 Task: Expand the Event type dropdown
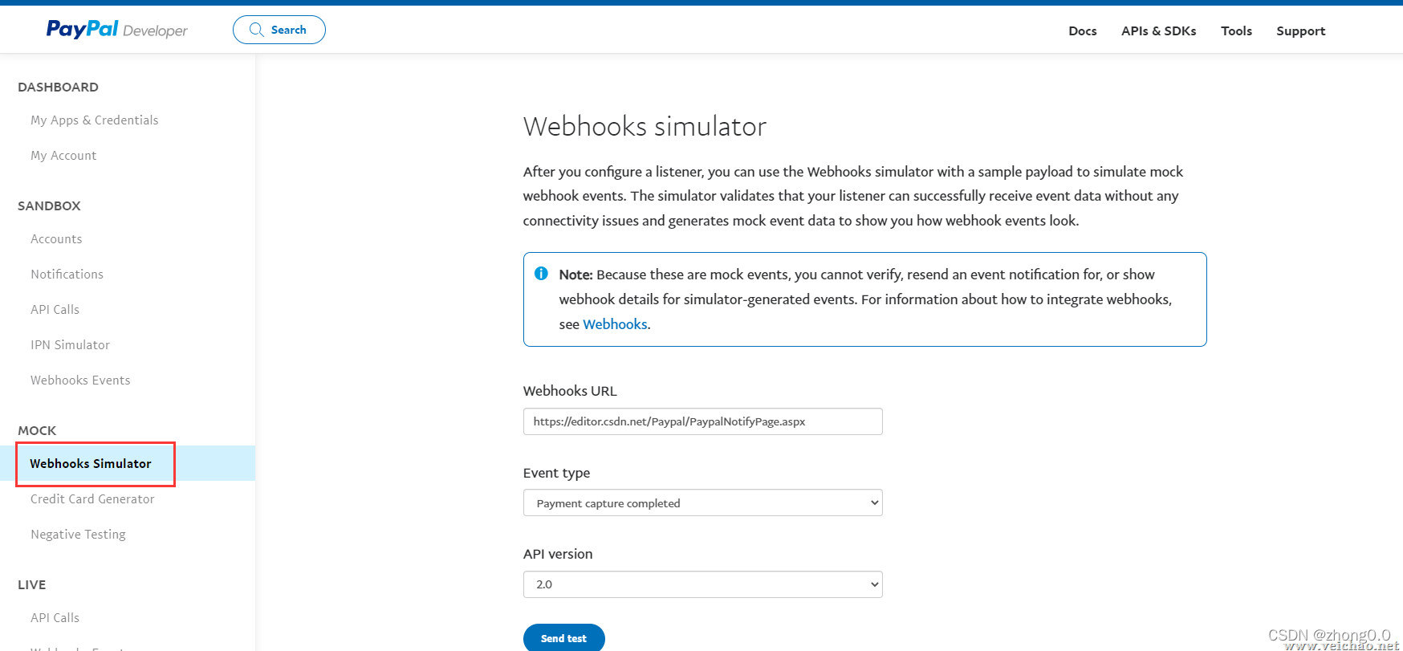702,502
